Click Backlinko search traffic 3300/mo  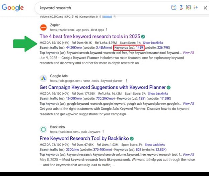[72, 150]
